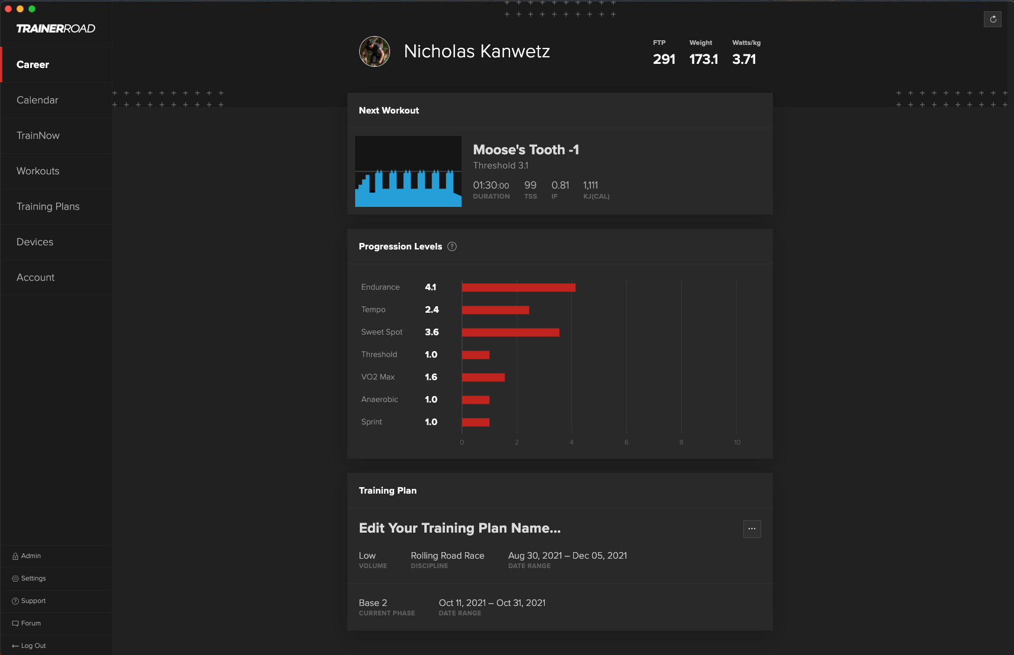The image size is (1014, 655).
Task: Open the Progression Levels help icon
Action: coord(452,247)
